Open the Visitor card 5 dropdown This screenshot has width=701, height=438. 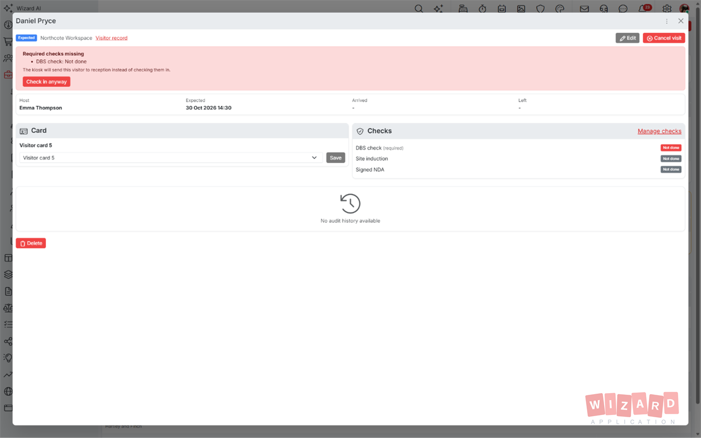(171, 158)
